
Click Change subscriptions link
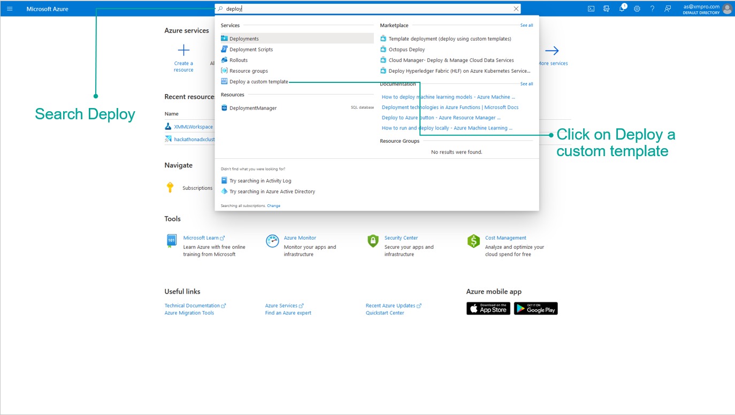(x=273, y=205)
